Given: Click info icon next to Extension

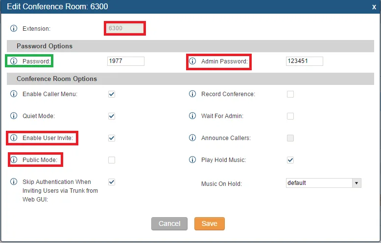Looking at the screenshot, I should tap(14, 29).
